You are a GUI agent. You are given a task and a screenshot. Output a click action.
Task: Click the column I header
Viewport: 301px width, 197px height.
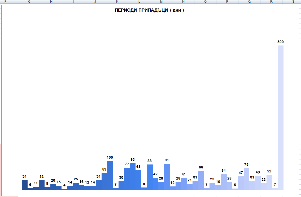pos(73,2)
